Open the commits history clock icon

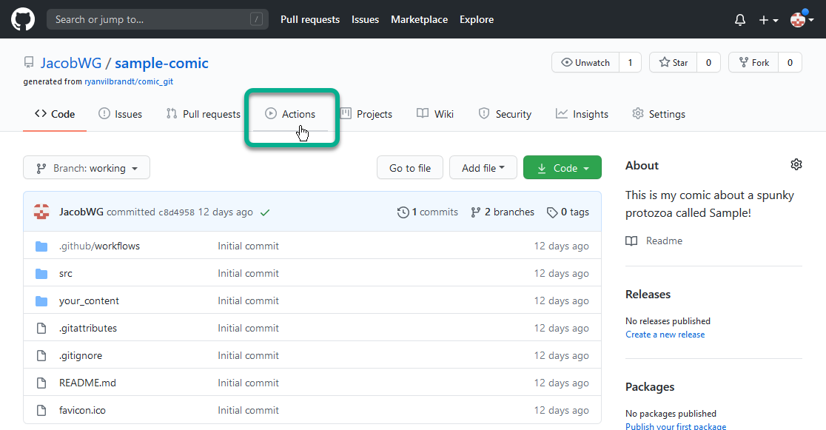tap(403, 212)
